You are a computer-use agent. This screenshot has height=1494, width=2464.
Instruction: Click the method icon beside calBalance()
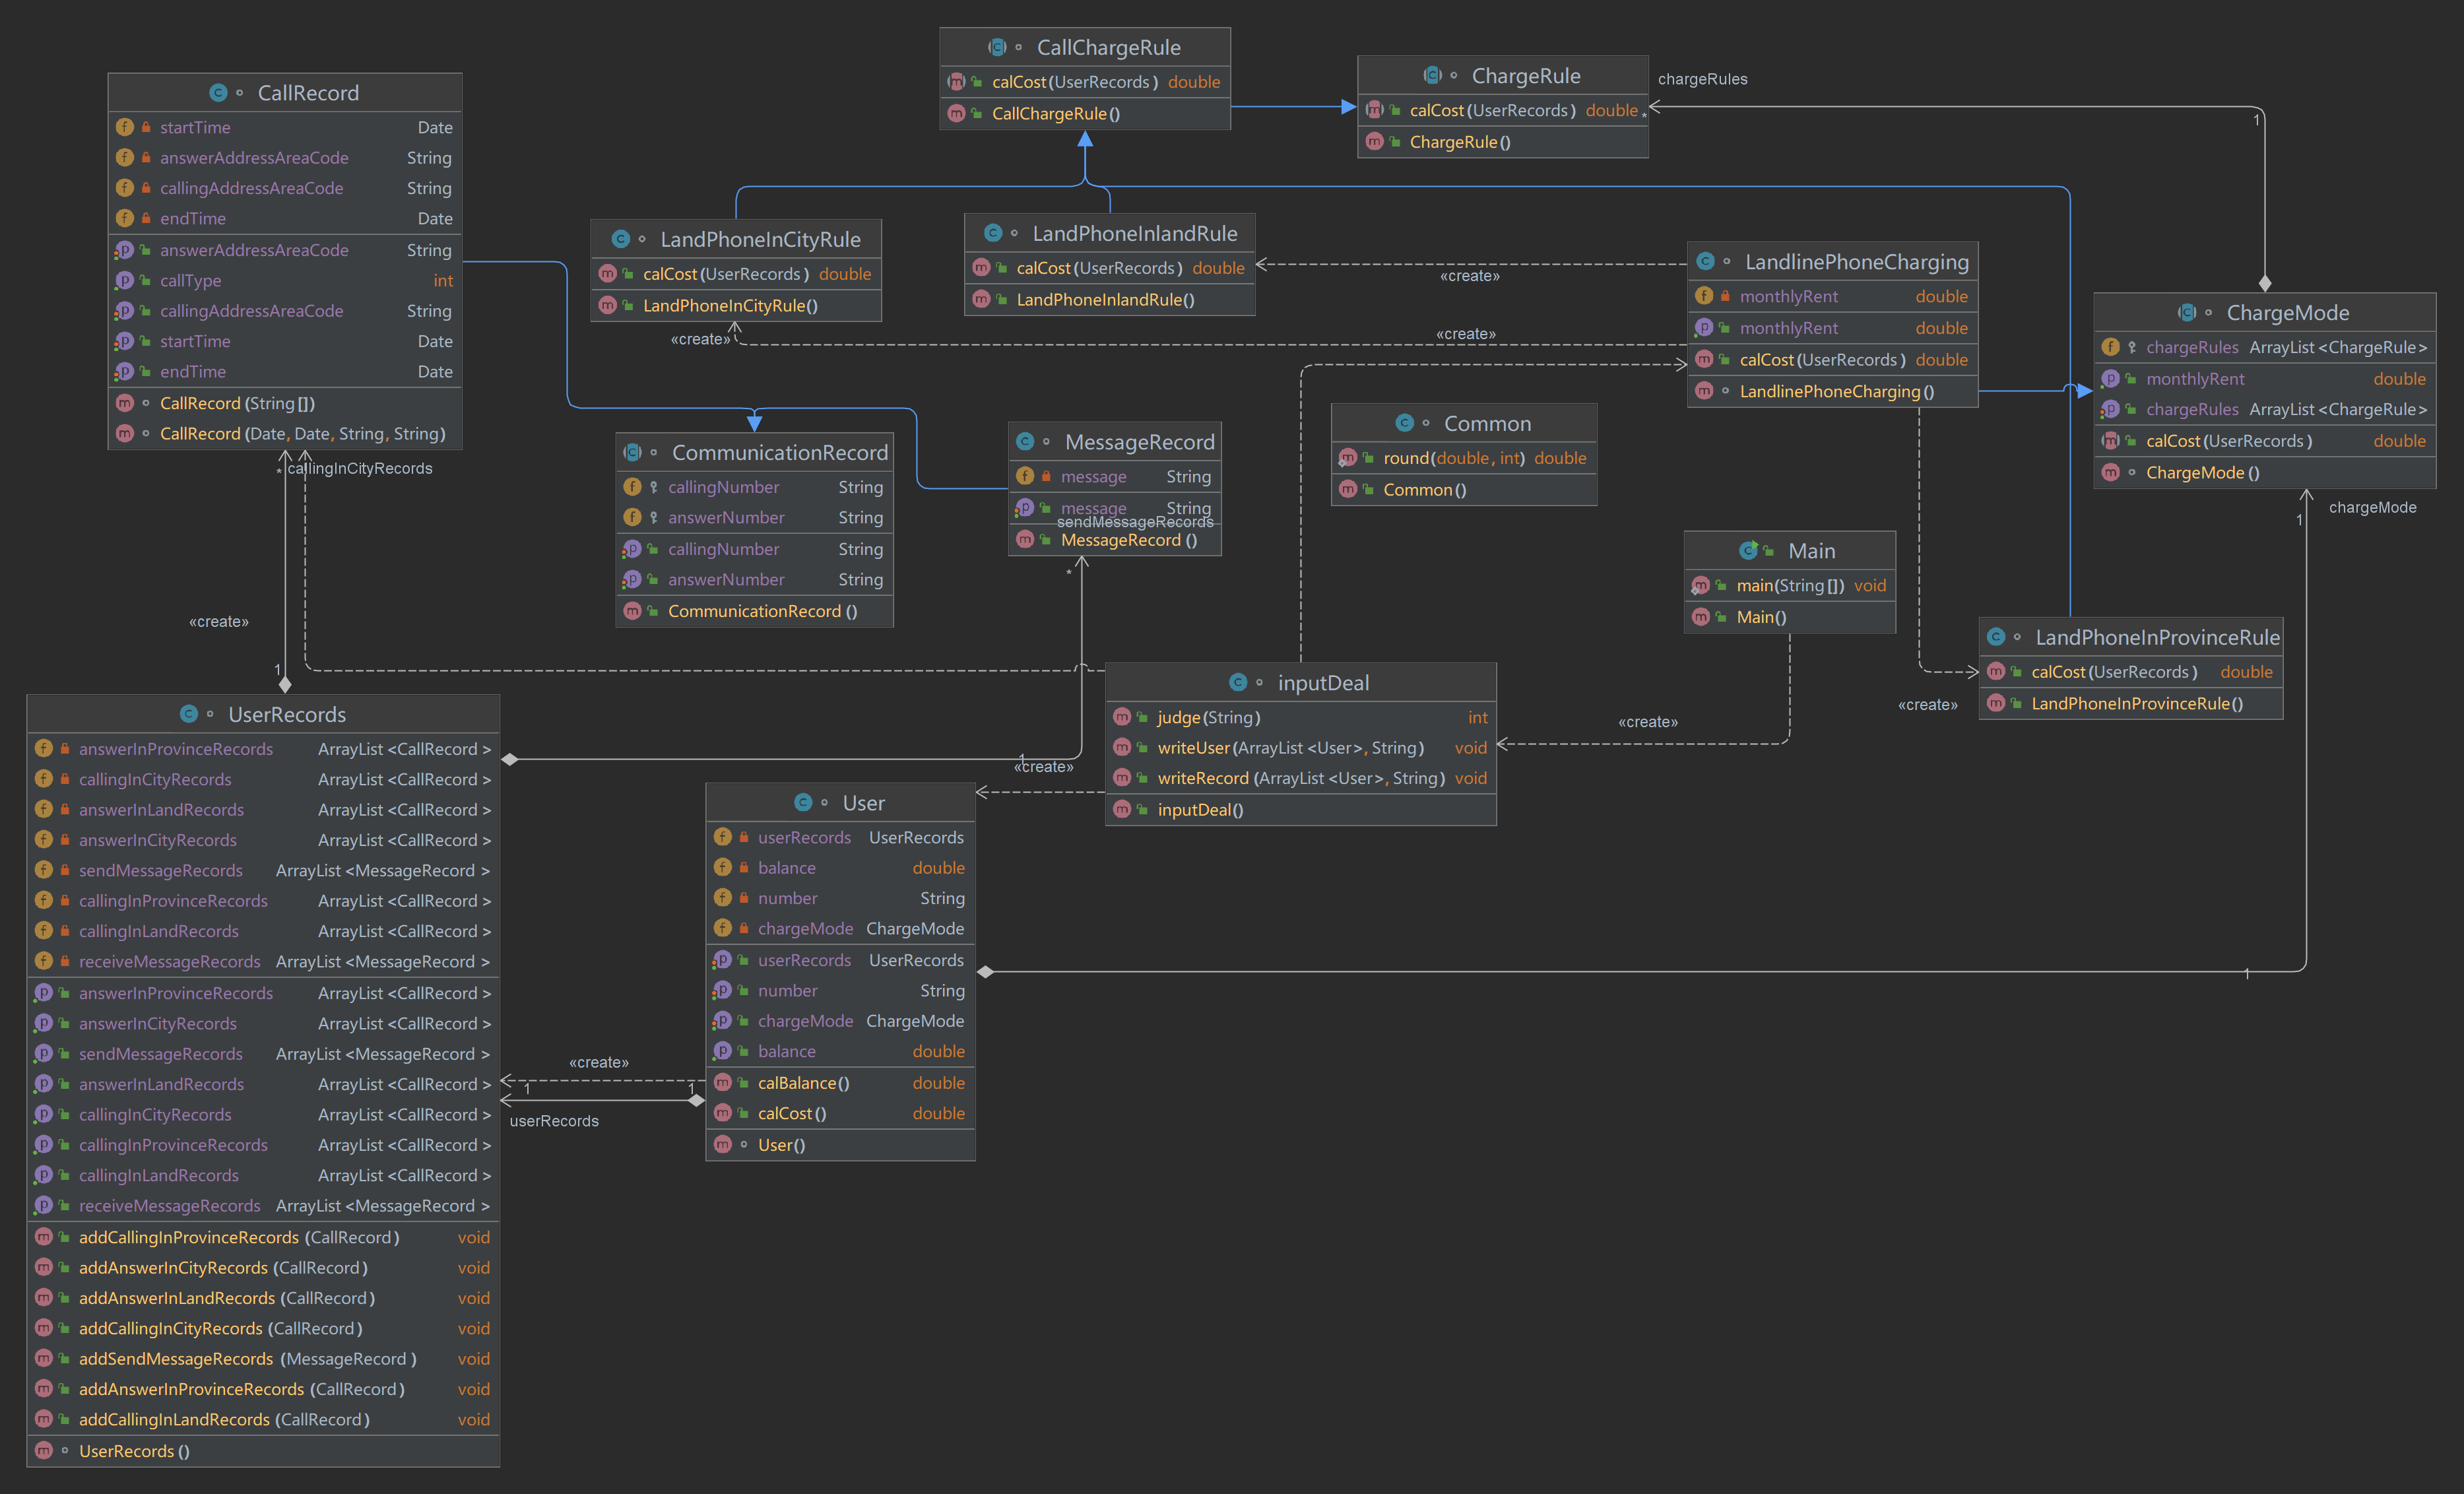(x=723, y=1083)
